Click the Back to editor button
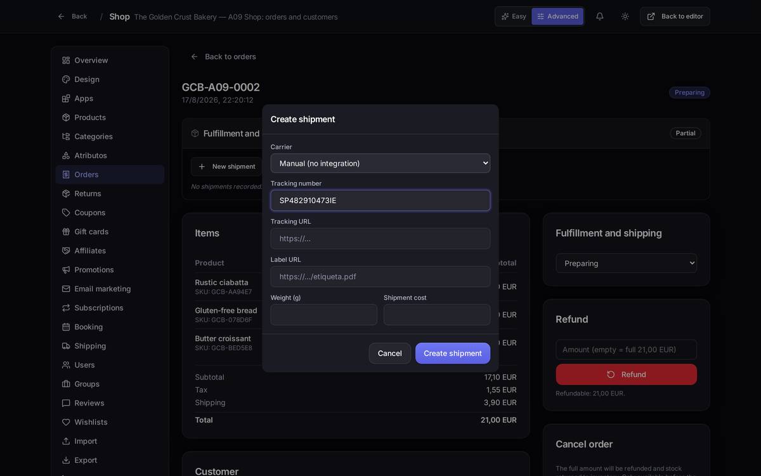761x476 pixels. [x=675, y=17]
